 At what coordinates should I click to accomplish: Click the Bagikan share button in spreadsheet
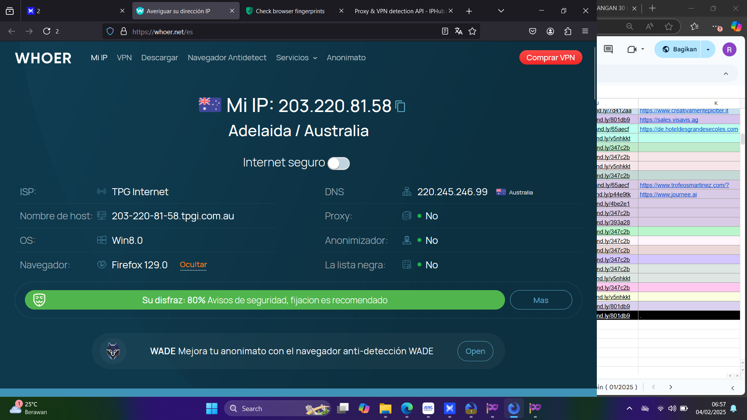pyautogui.click(x=679, y=49)
